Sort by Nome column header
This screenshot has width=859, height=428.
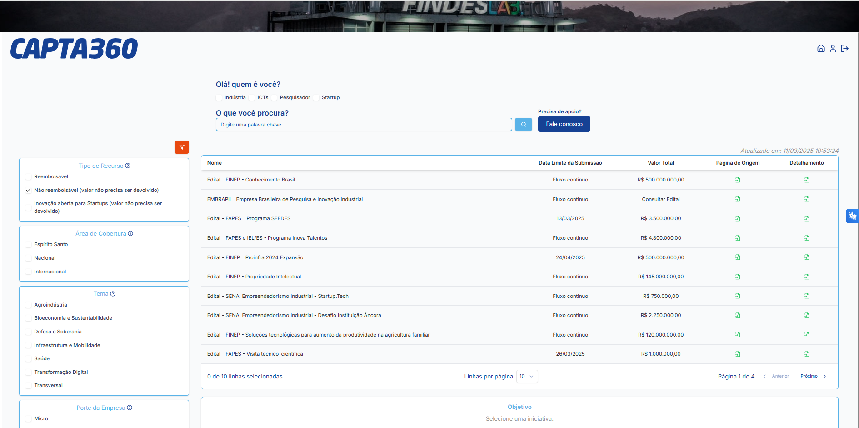tap(215, 163)
